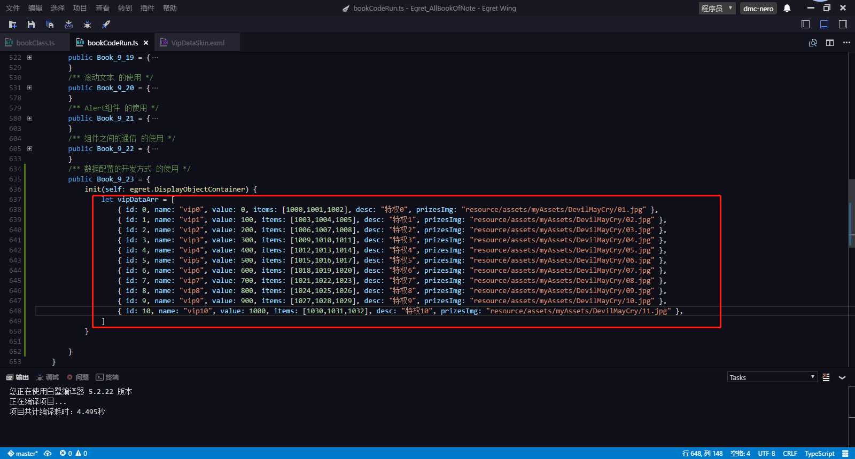
Task: Click the editor vertical scrollbar
Action: click(x=852, y=213)
